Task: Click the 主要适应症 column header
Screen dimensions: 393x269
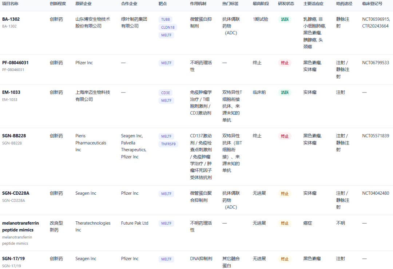Action: point(313,4)
